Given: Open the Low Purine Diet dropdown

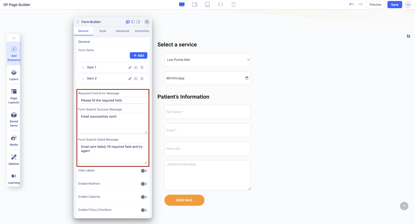Looking at the screenshot, I should (x=207, y=60).
